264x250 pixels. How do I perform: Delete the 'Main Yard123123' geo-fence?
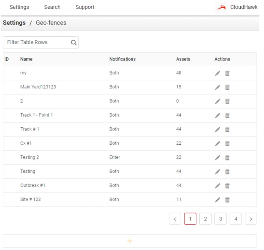click(x=227, y=87)
